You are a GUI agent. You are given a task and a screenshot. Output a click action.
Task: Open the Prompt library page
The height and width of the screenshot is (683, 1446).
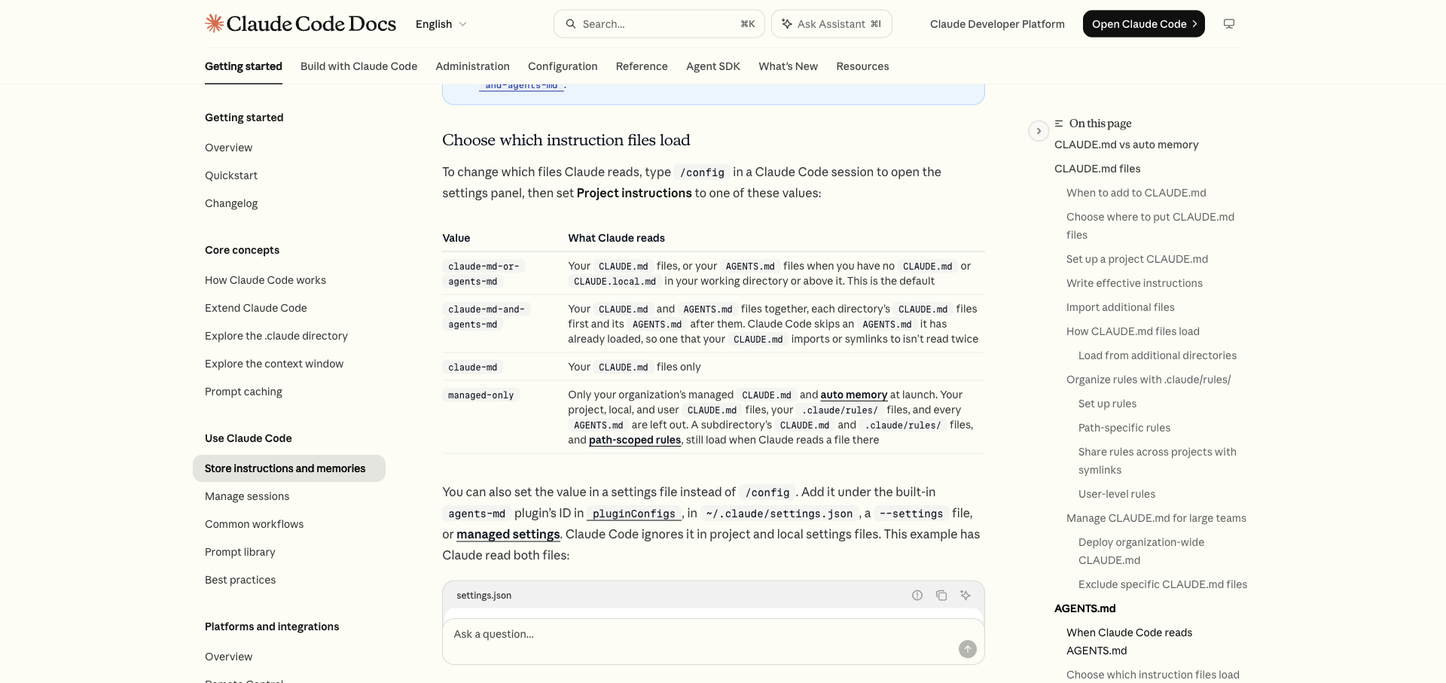(x=240, y=552)
